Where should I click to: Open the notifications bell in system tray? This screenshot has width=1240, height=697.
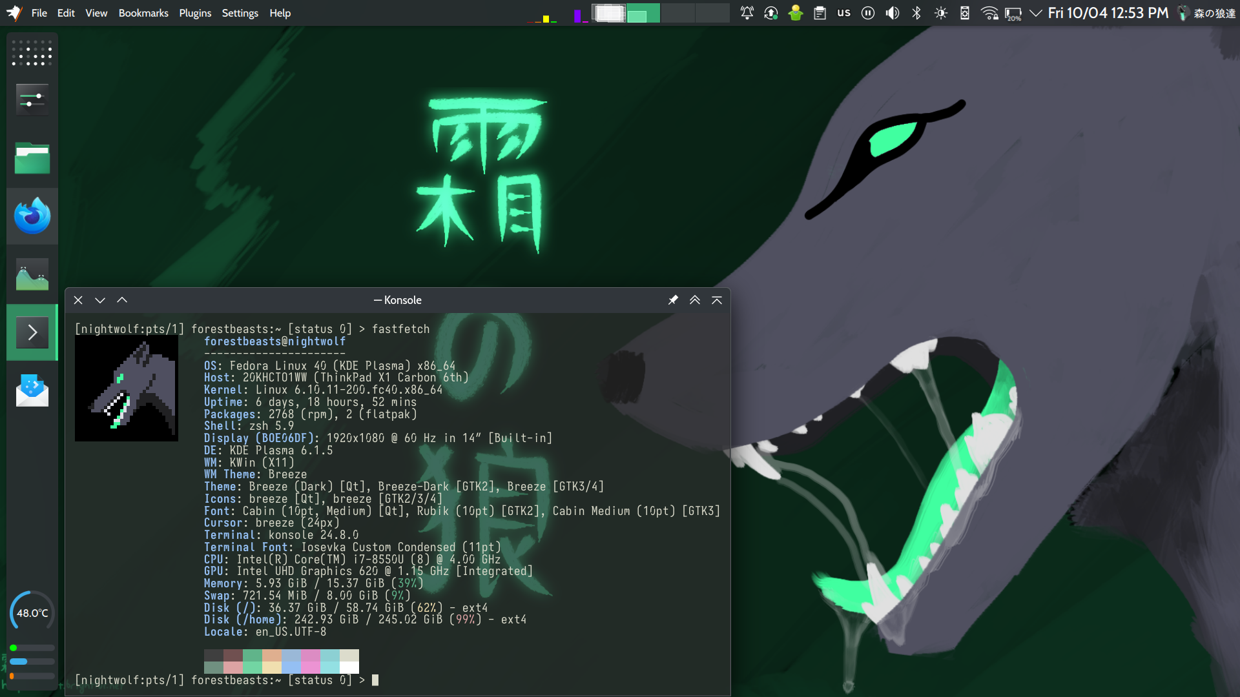(747, 13)
